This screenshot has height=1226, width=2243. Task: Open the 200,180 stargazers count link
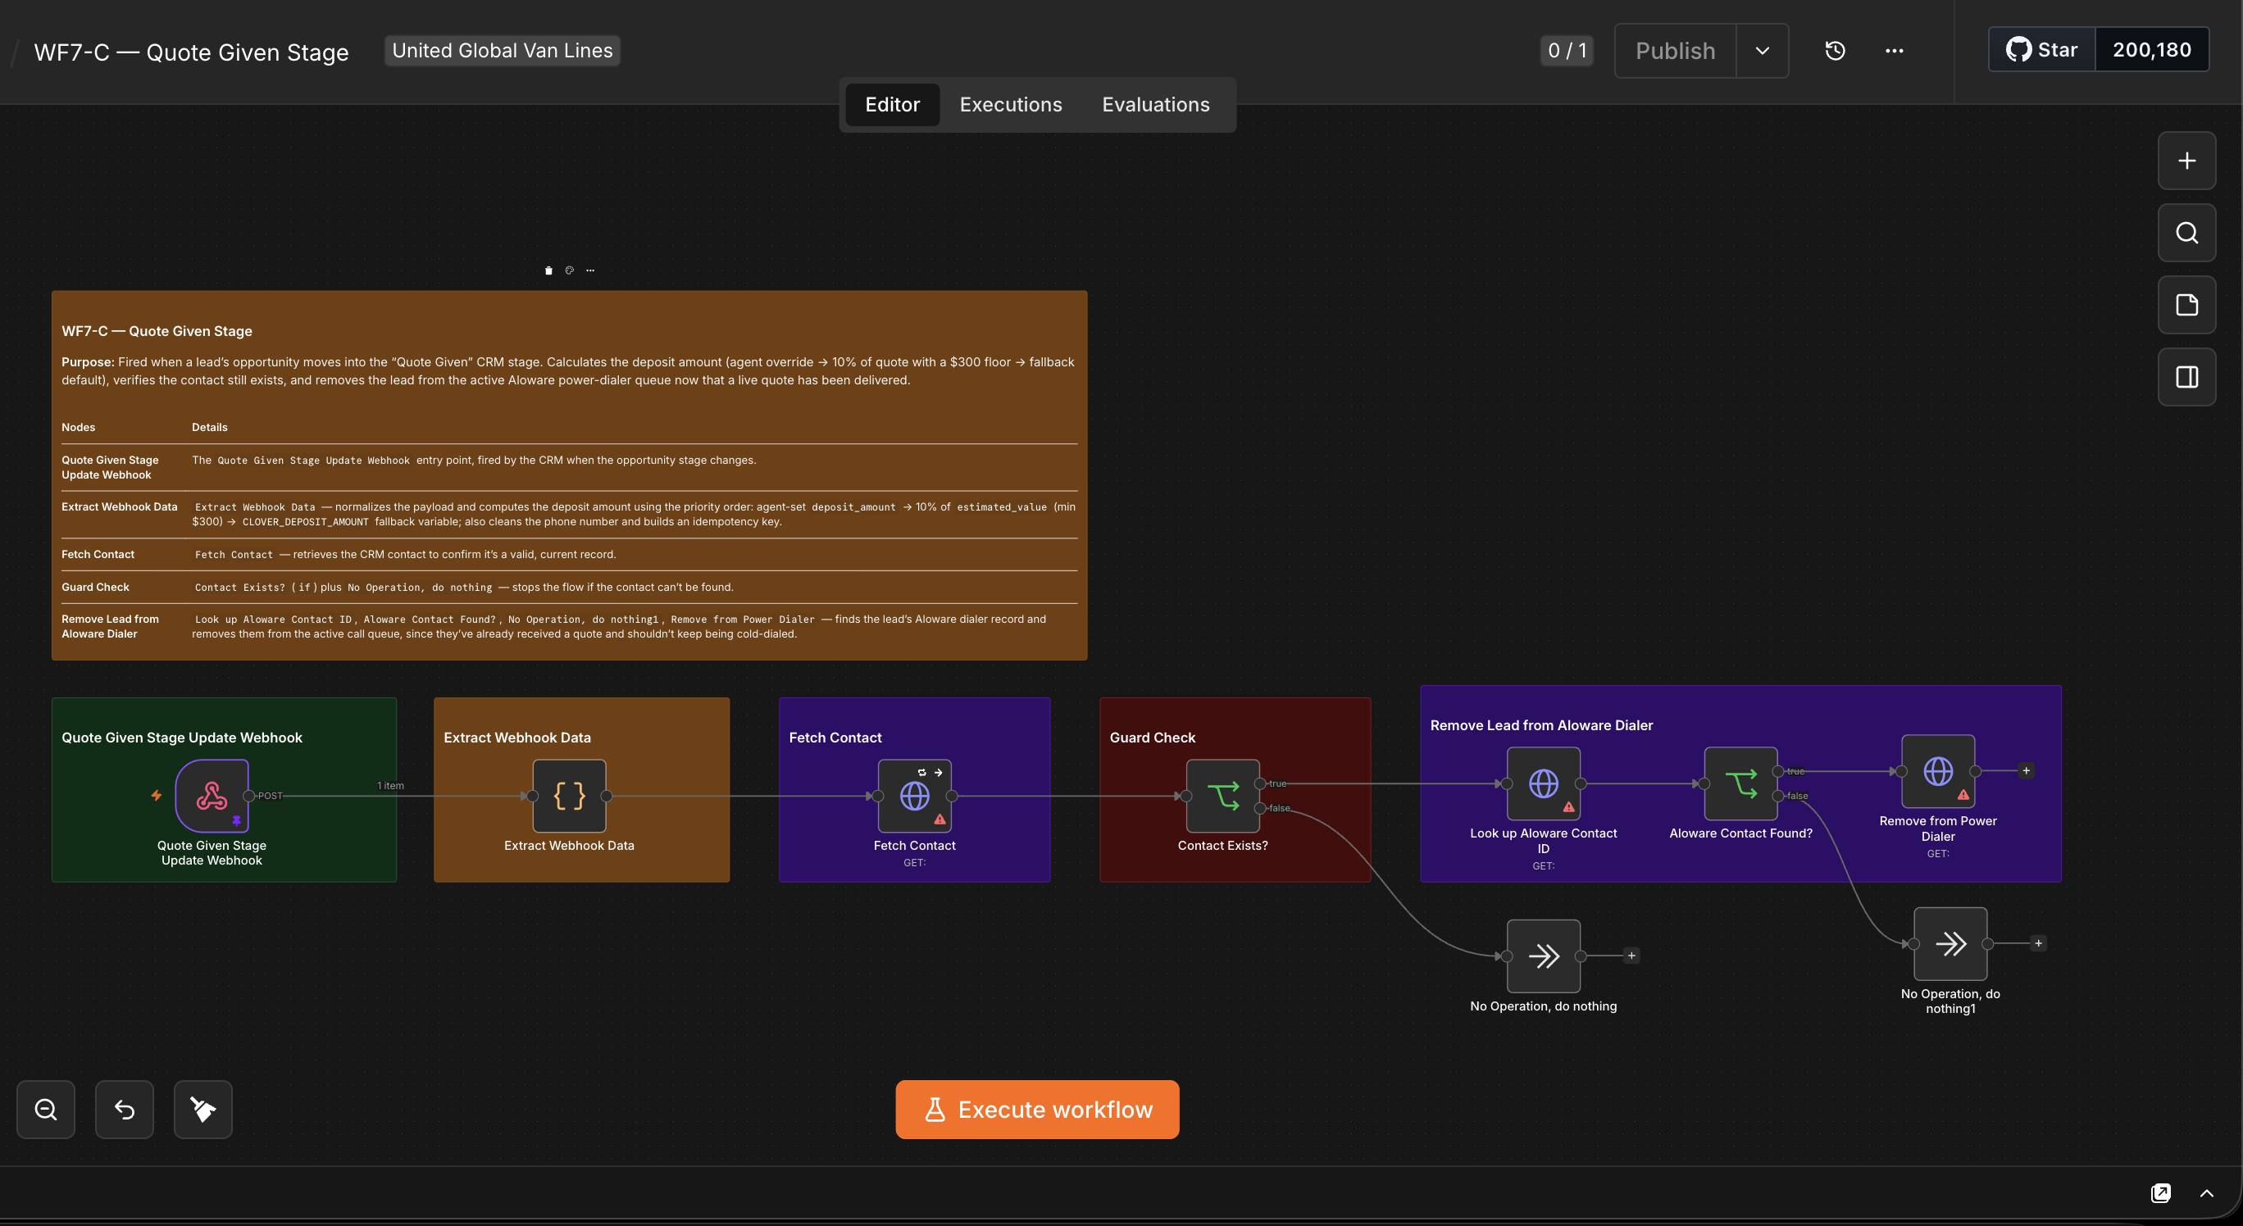tap(2151, 50)
